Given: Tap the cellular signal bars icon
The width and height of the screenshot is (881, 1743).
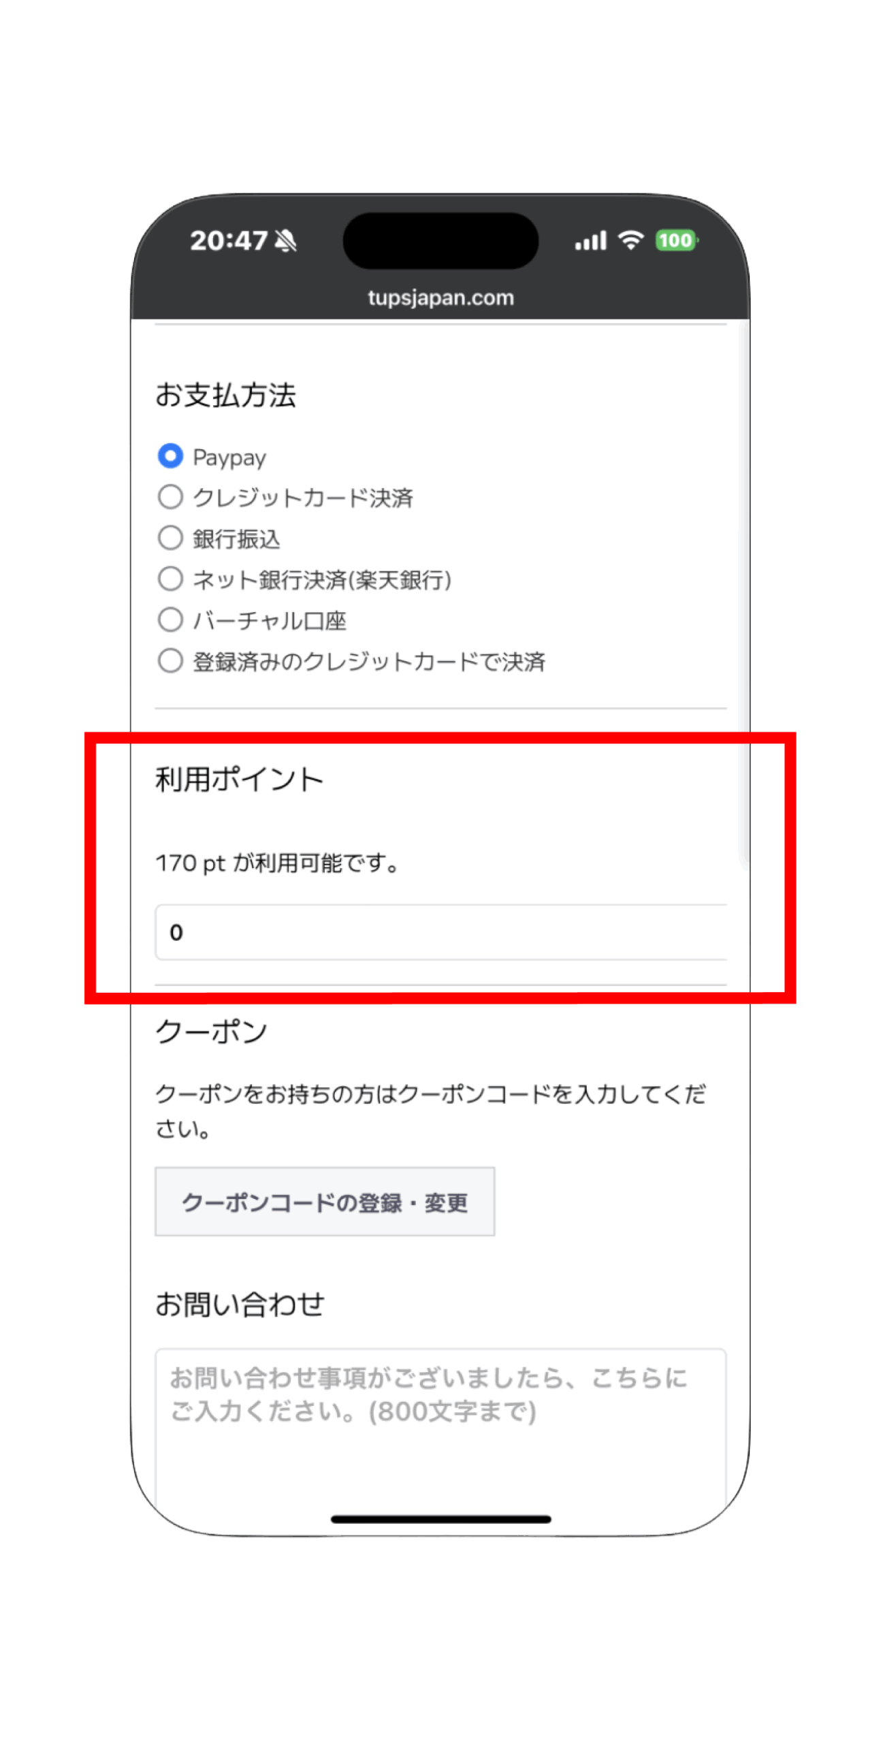Looking at the screenshot, I should click(x=590, y=240).
